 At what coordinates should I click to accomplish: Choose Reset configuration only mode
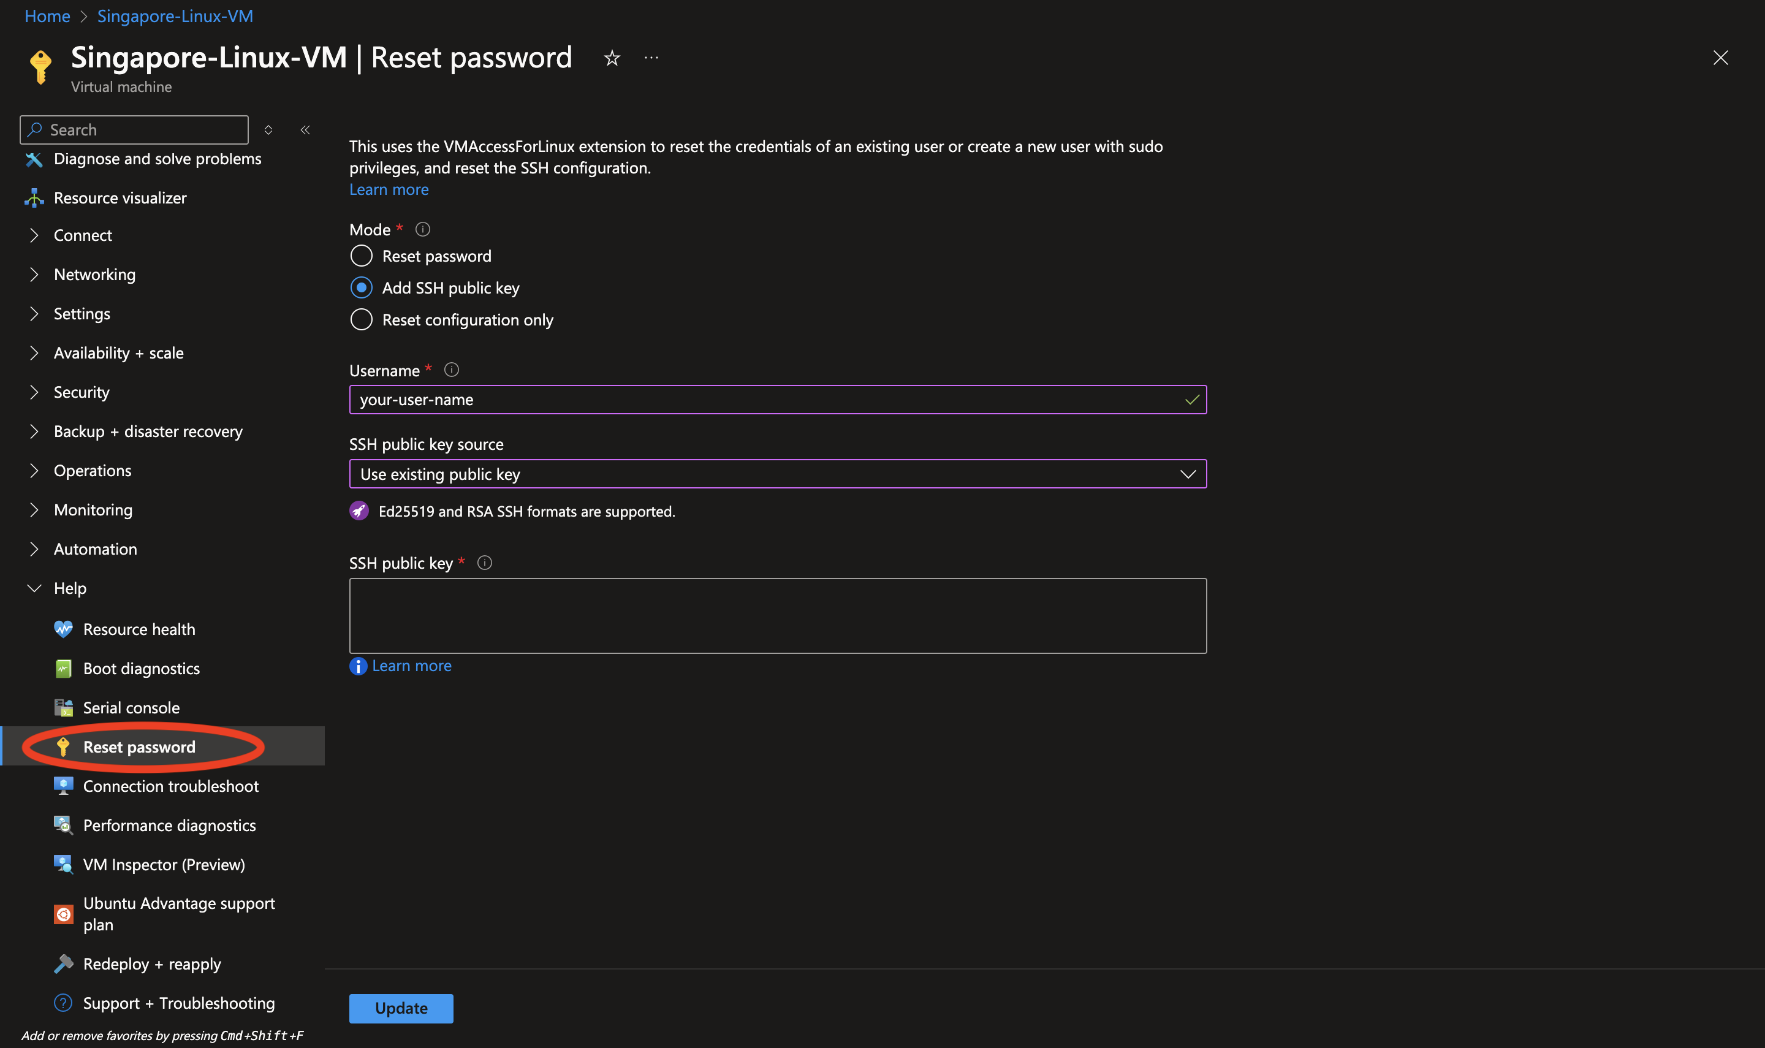(x=361, y=319)
